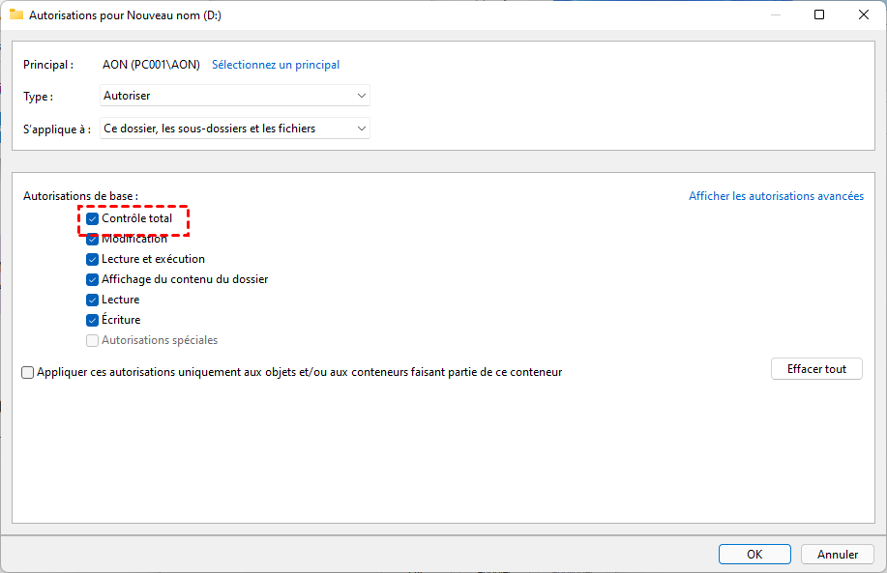Screen dimensions: 887x573
Task: Minimize the Autorisations window
Action: (x=776, y=14)
